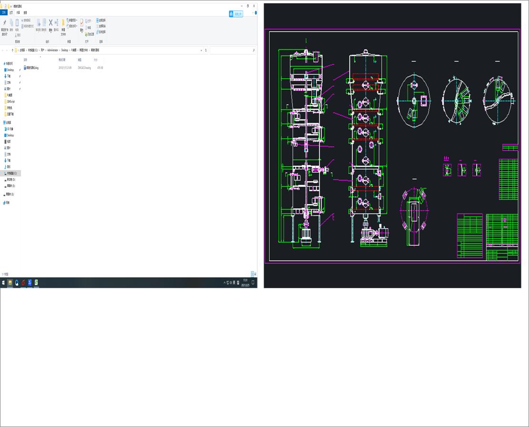Select the (D:) drive in the navigation pane
Viewport: 529px width, 427px height.
pos(10,179)
